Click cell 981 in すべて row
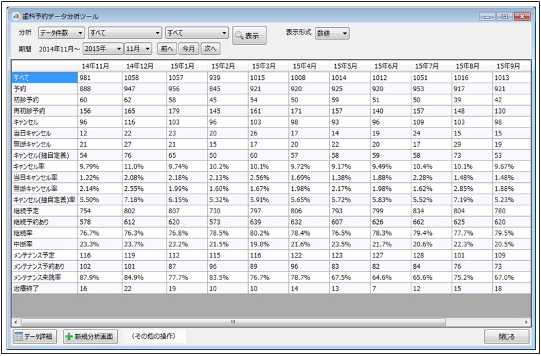The width and height of the screenshot is (541, 356). click(100, 78)
